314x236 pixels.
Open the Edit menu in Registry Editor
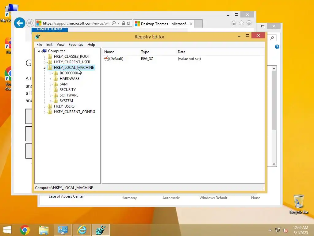(x=49, y=45)
